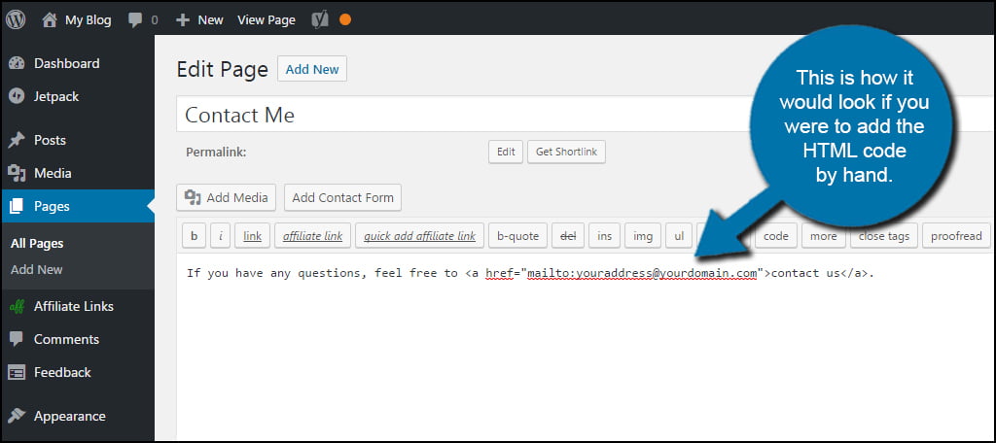The width and height of the screenshot is (996, 443).
Task: Click the media icon on Add Media button
Action: coord(193,197)
